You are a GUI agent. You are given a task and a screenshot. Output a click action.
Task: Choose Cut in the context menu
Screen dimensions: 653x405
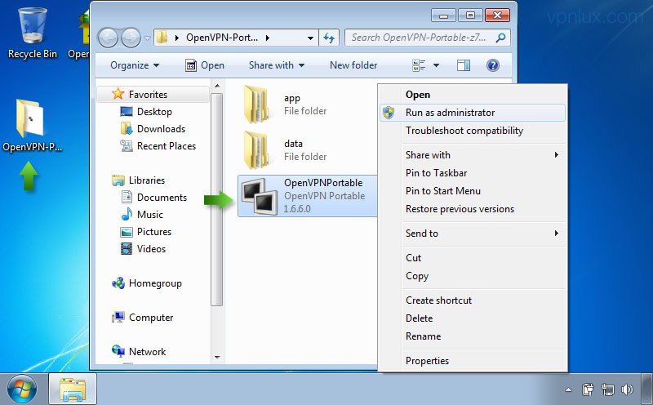coord(473,258)
